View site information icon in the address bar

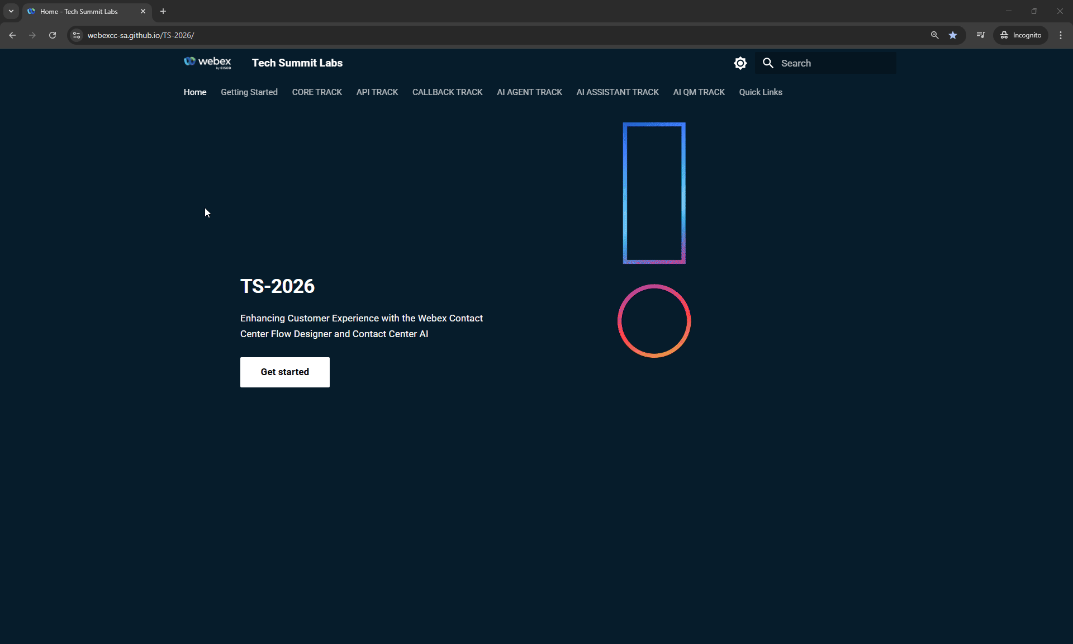point(77,35)
